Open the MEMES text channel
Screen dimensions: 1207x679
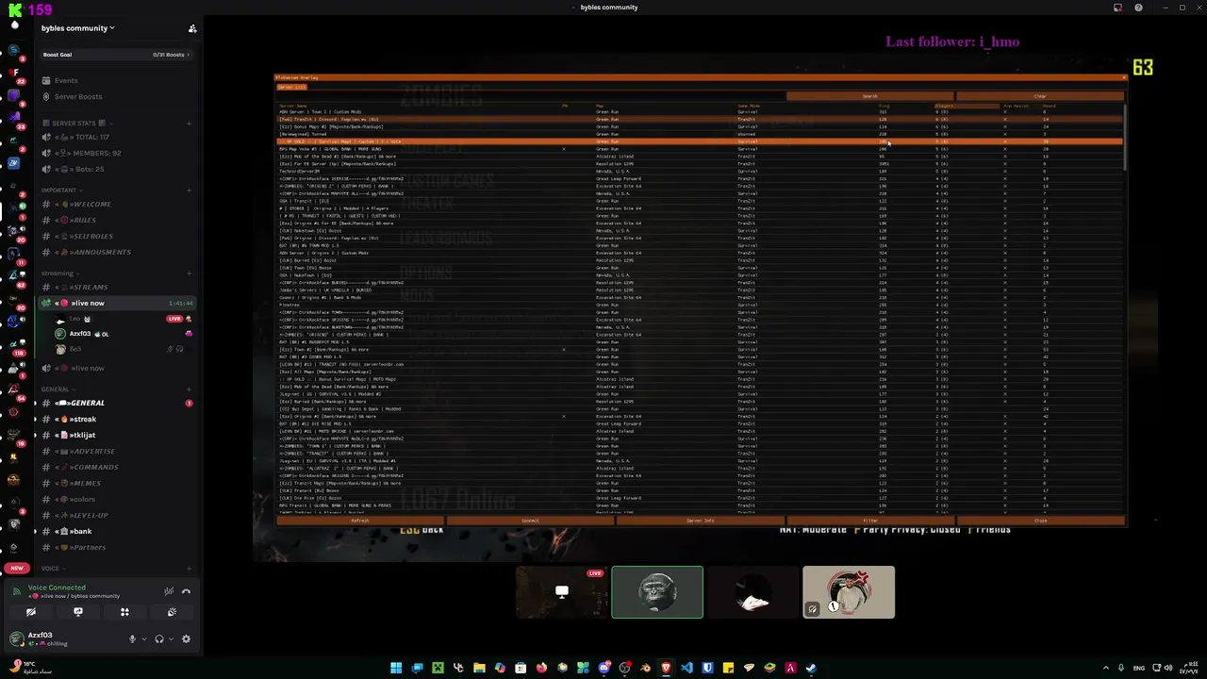pyautogui.click(x=117, y=483)
